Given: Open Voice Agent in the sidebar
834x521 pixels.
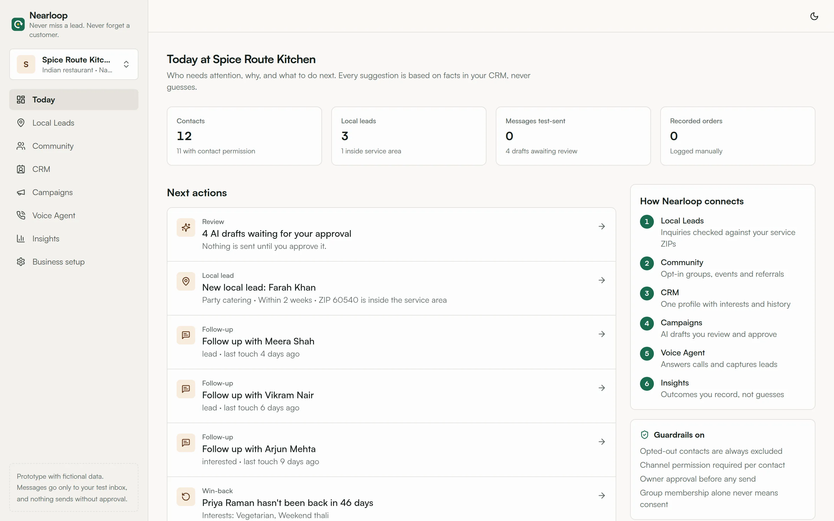Looking at the screenshot, I should point(74,215).
